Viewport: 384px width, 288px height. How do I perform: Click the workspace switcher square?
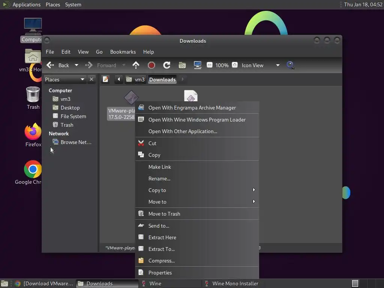tap(355, 283)
